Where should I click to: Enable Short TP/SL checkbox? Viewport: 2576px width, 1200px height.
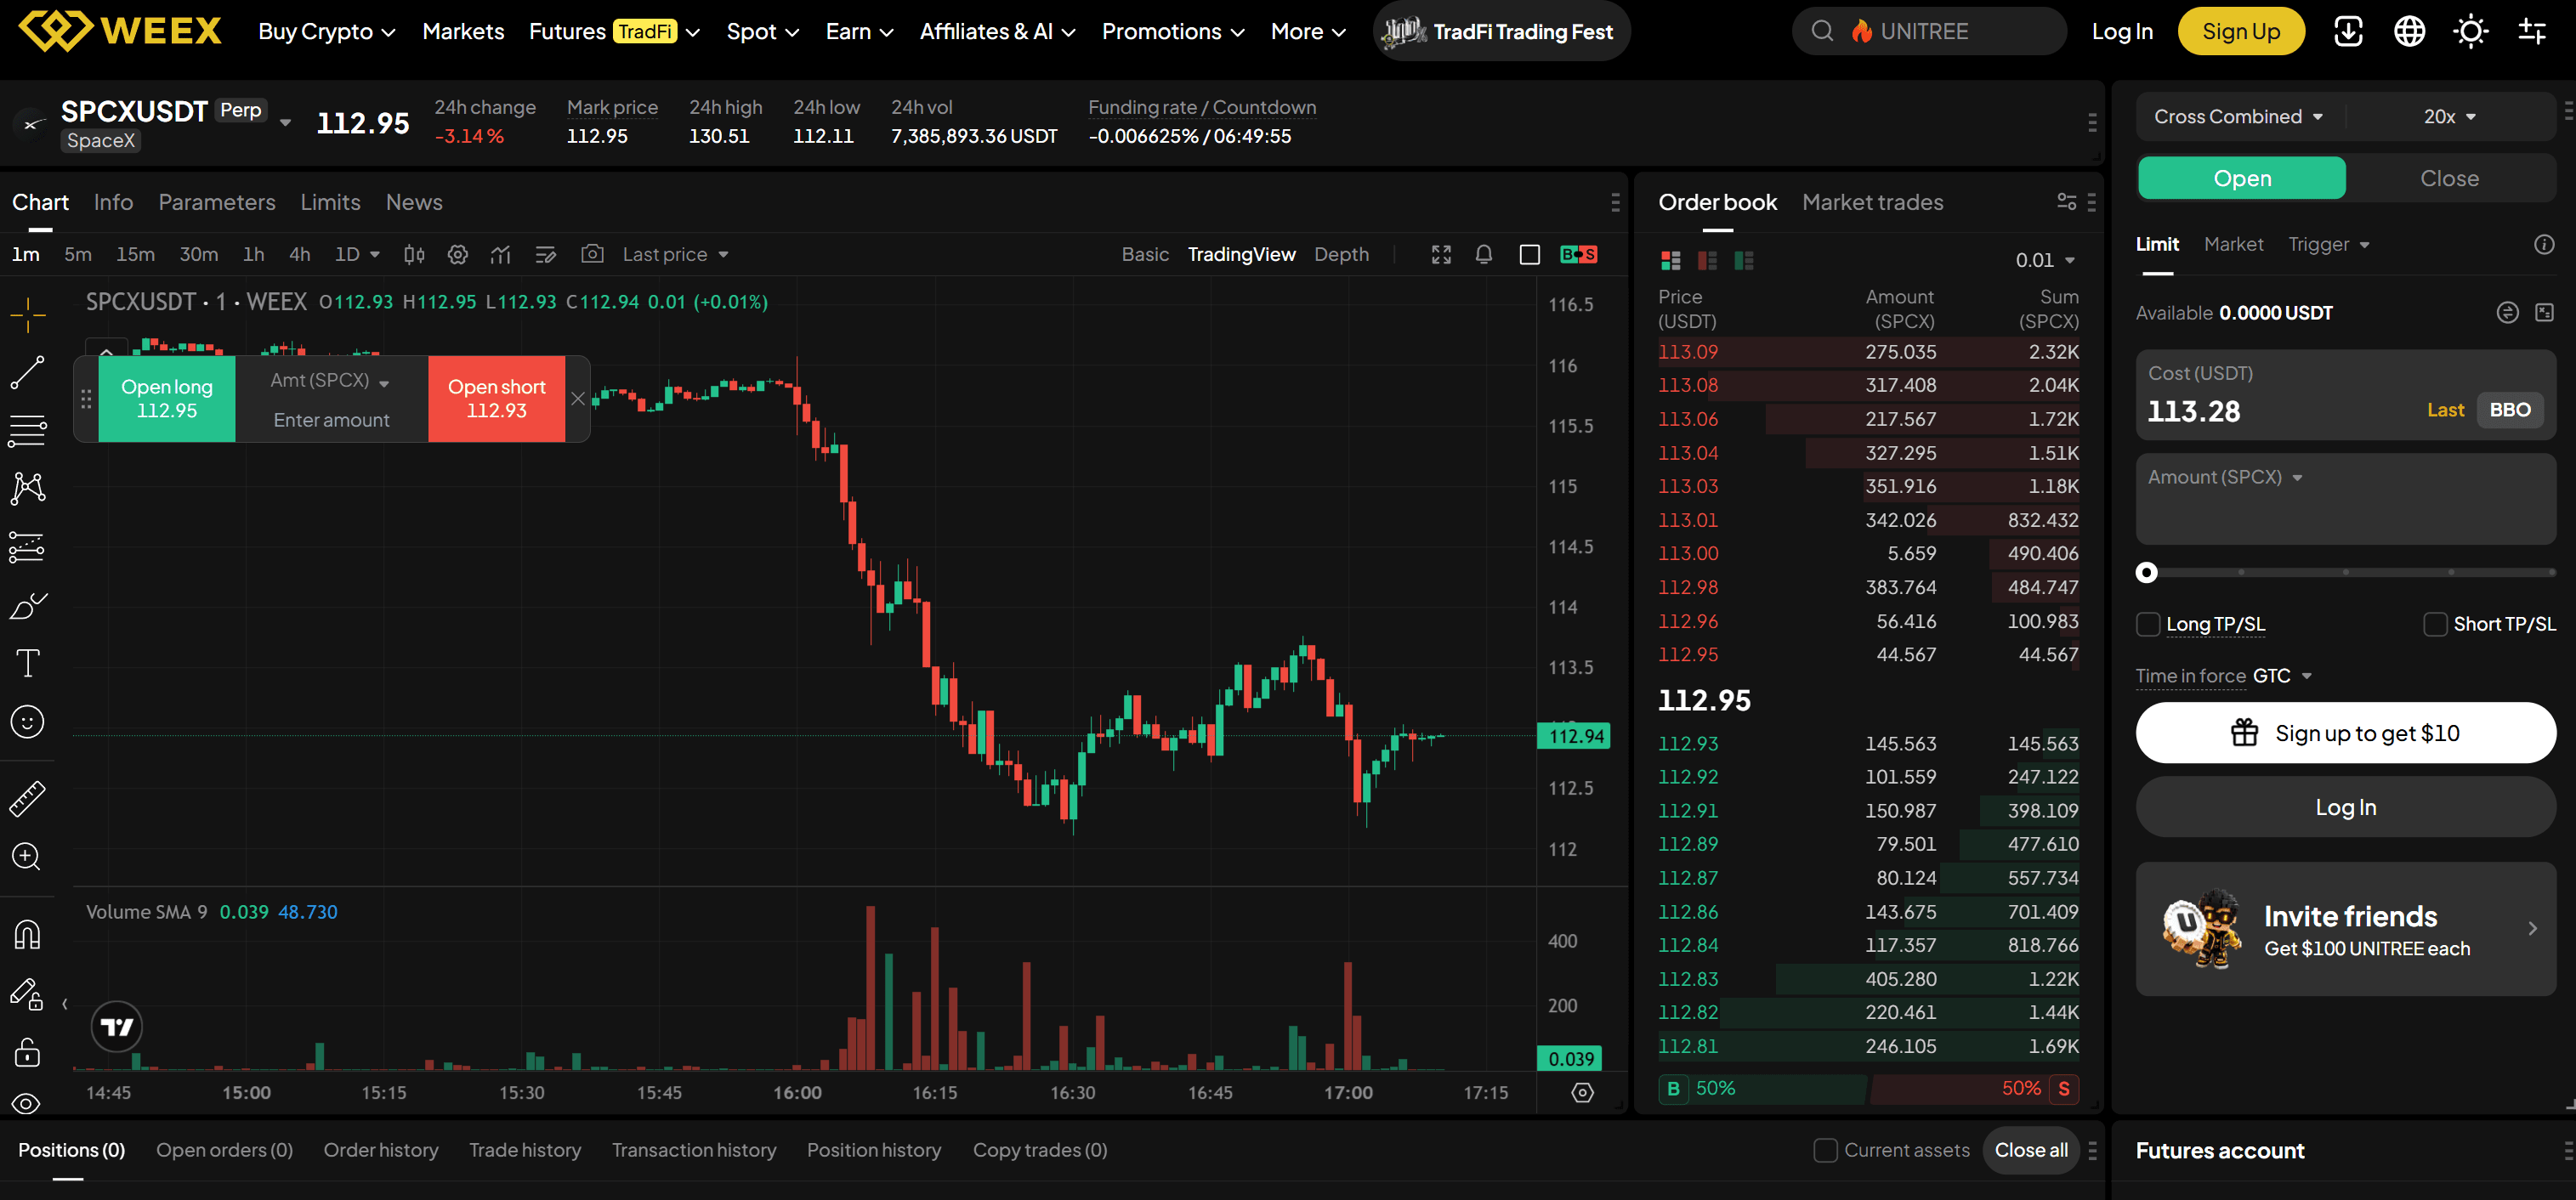[x=2435, y=624]
